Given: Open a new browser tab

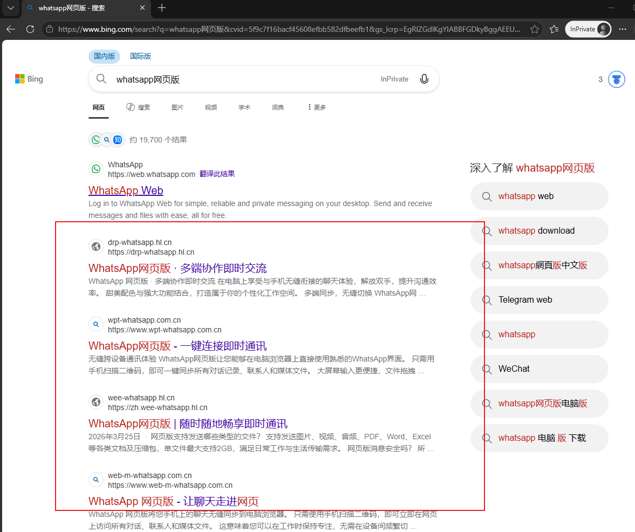Looking at the screenshot, I should (162, 8).
